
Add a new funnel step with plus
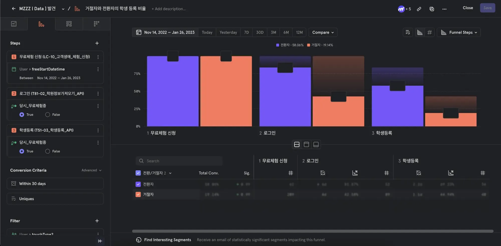click(97, 43)
